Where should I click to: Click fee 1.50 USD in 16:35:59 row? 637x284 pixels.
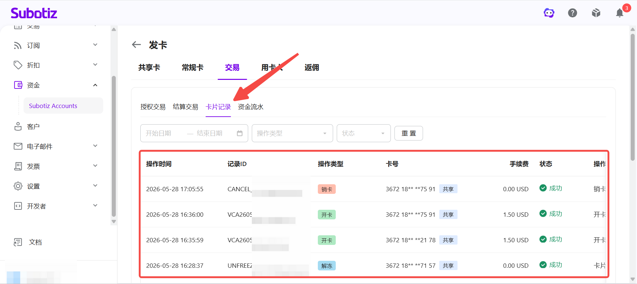[x=516, y=240]
